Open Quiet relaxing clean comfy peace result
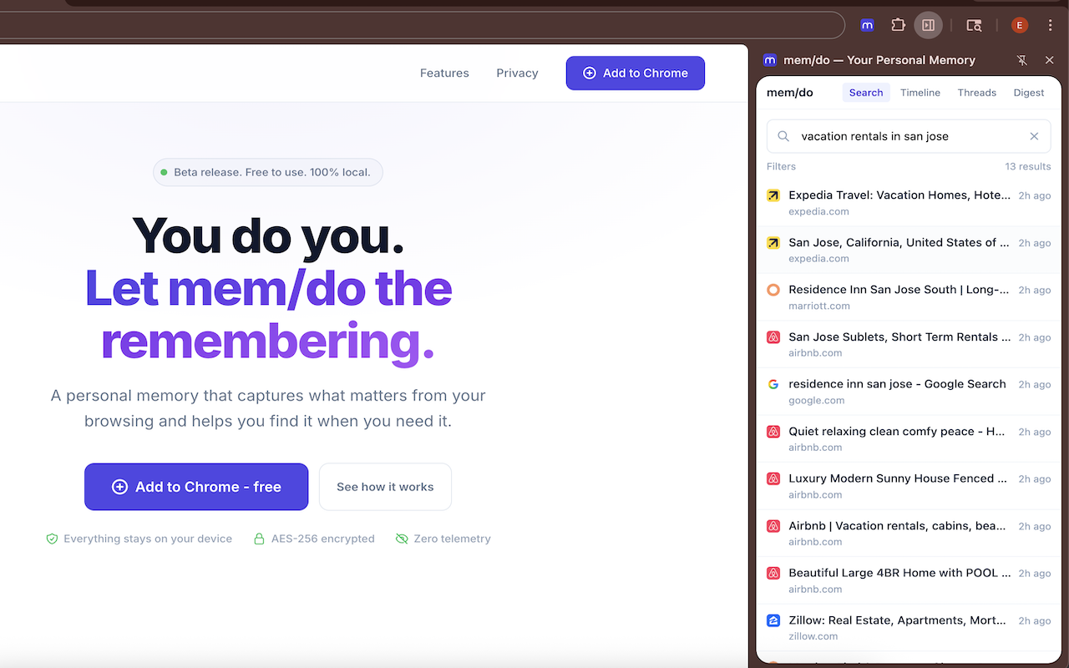 point(909,438)
